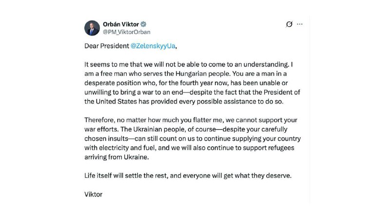
Task: Open the @ZelenskyyUa mention link
Action: tap(151, 47)
